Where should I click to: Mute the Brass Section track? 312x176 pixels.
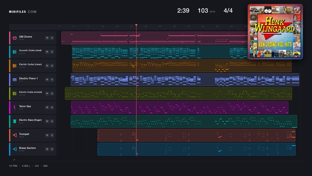click(47, 149)
